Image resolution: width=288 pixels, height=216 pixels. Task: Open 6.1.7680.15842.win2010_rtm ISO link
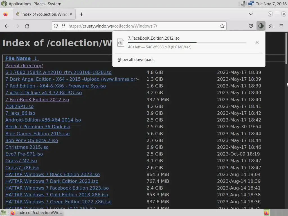point(58,72)
